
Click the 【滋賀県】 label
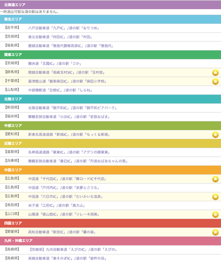(x=12, y=152)
